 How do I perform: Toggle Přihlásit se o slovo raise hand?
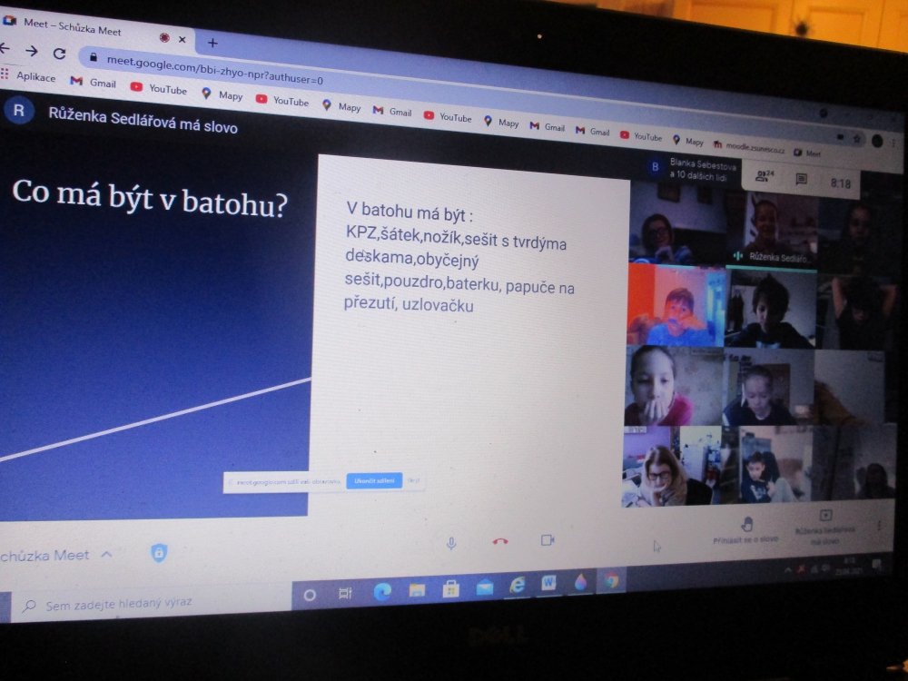745,530
